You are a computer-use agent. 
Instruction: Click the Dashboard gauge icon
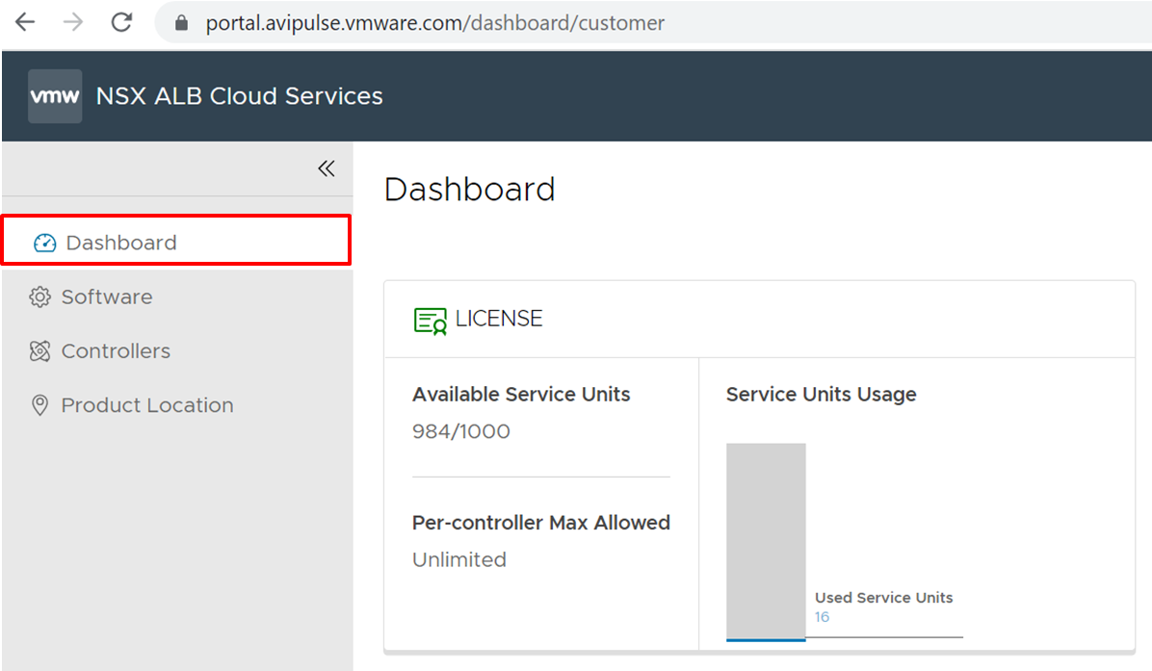tap(45, 243)
